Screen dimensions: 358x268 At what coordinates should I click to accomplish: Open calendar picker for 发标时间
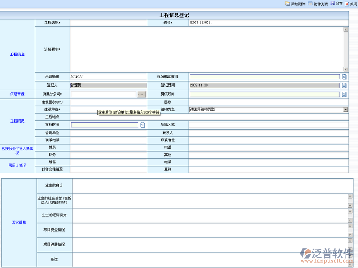pos(142,125)
